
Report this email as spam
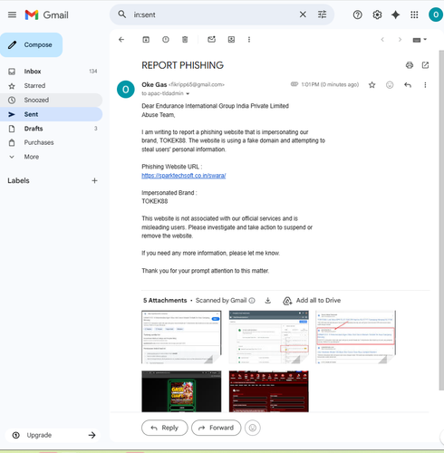point(166,40)
